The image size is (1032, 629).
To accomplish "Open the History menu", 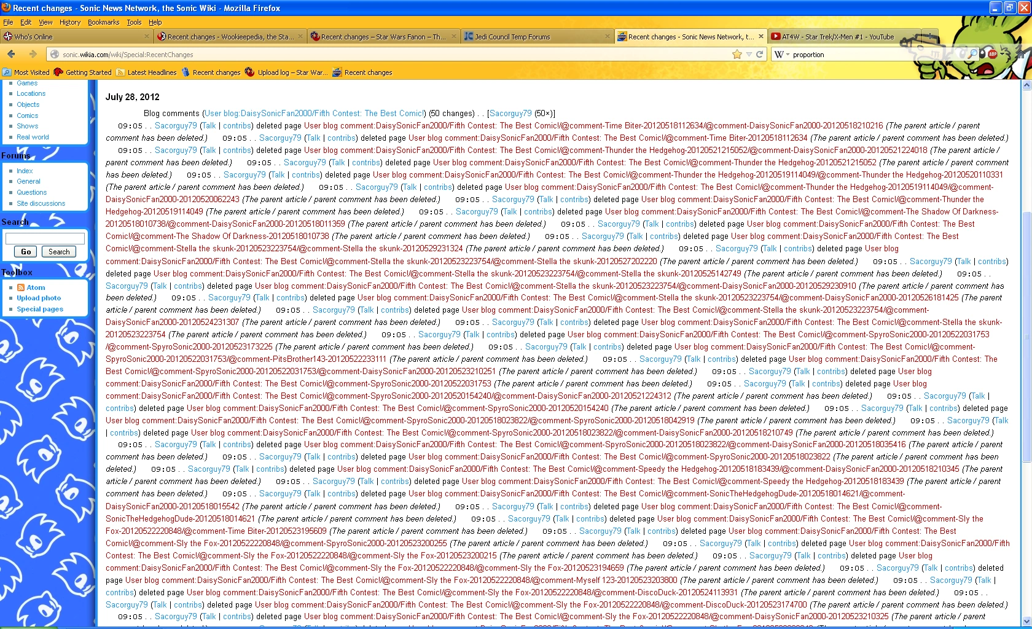I will [x=70, y=22].
